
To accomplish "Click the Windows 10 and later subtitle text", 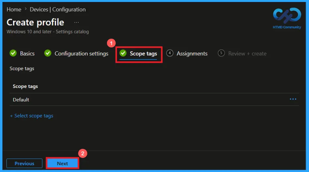I will (48, 32).
